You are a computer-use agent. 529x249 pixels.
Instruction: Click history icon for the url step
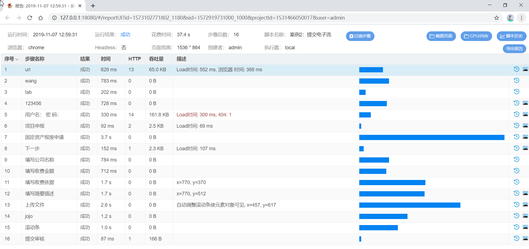(x=516, y=69)
